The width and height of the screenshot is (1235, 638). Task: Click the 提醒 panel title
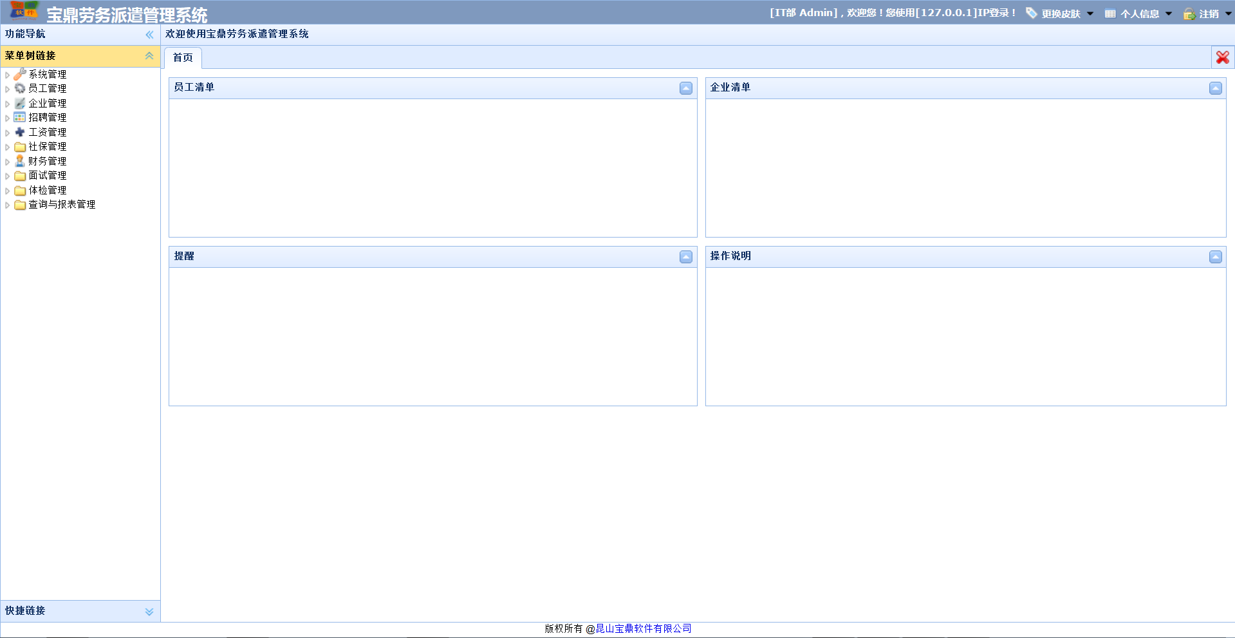click(184, 256)
